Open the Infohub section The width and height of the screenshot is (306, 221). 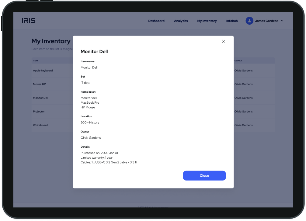coord(232,21)
